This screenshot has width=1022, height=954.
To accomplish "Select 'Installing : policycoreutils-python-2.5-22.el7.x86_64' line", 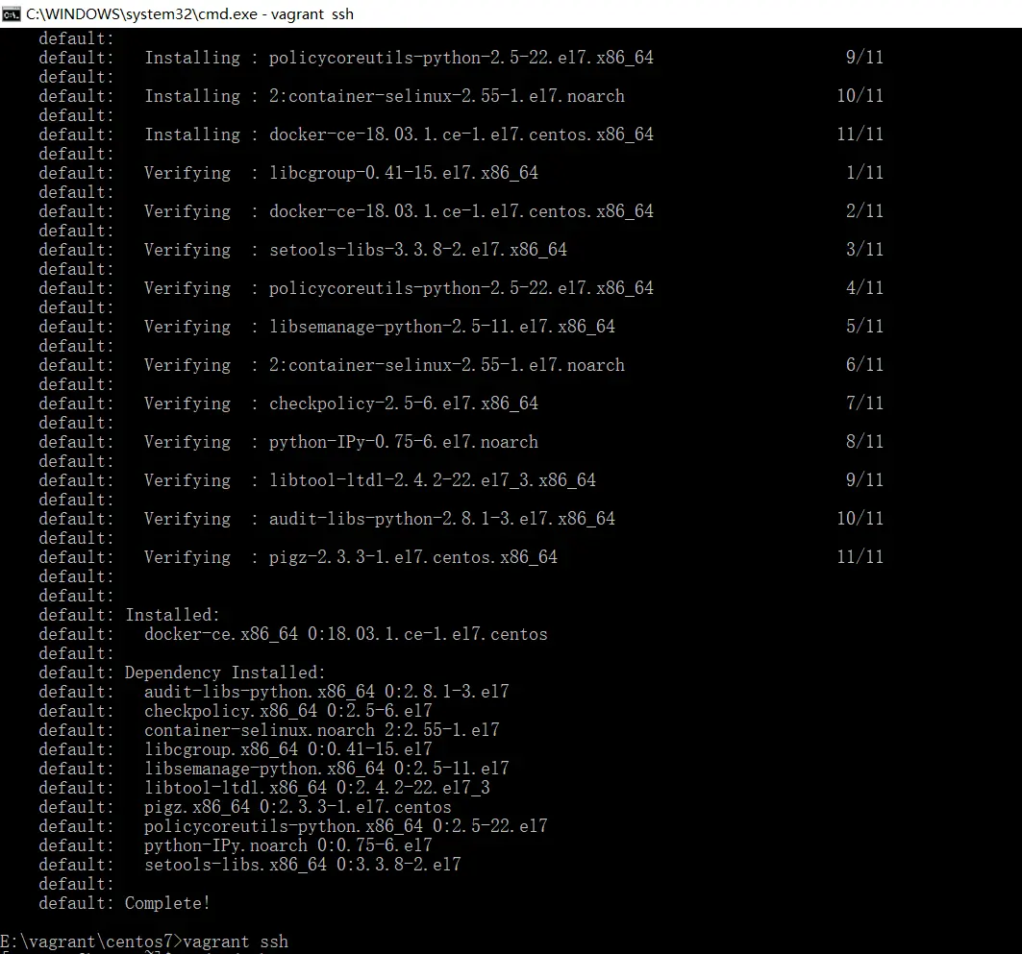I will tap(399, 58).
